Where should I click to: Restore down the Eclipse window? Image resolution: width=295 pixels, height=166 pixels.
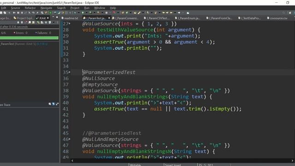[288, 3]
